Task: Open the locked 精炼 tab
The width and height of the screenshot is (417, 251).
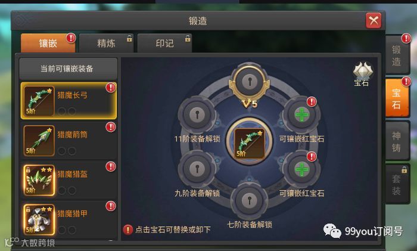Action: 107,43
